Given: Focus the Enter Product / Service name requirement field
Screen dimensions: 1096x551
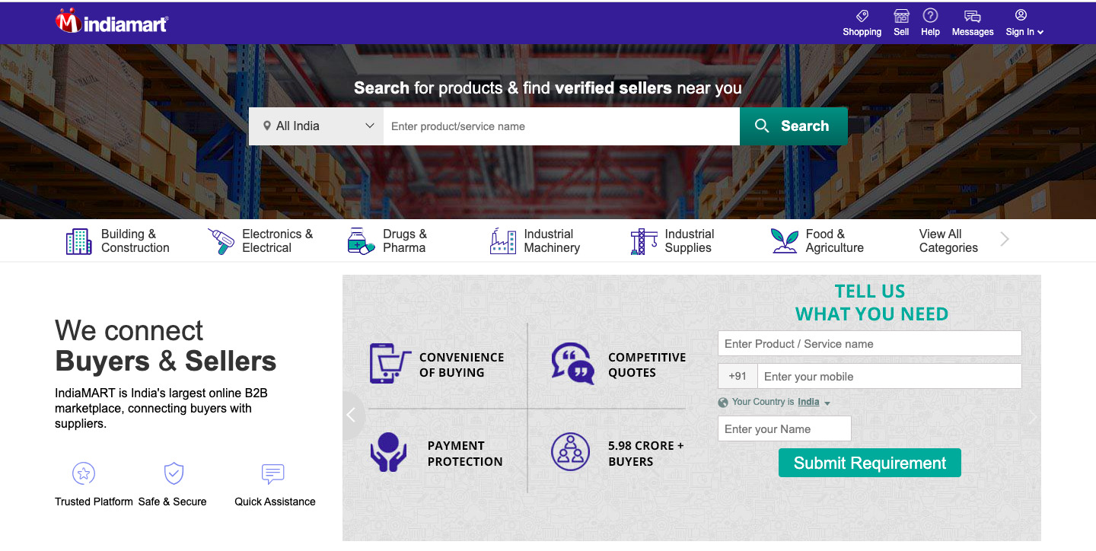Looking at the screenshot, I should [x=870, y=343].
